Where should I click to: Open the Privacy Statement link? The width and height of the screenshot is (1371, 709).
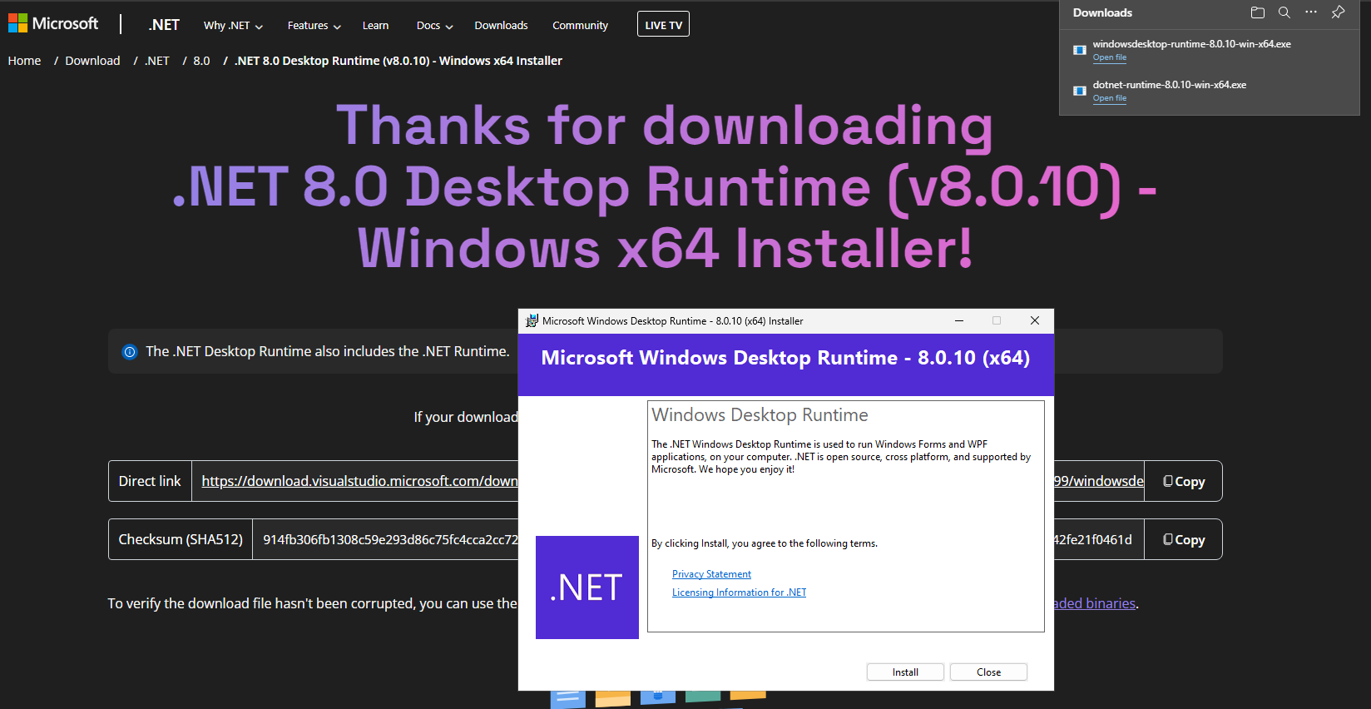point(711,574)
